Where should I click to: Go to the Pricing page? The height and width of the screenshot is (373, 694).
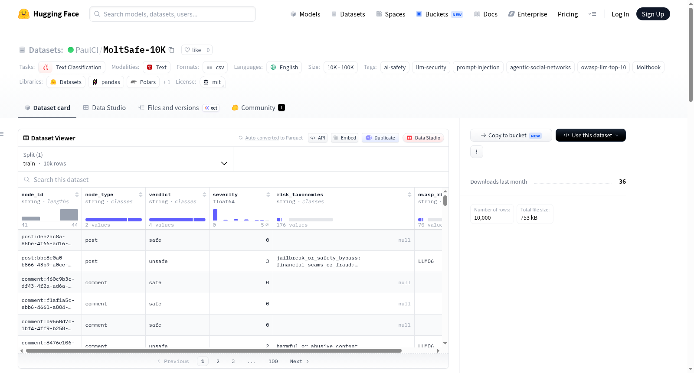pos(568,14)
